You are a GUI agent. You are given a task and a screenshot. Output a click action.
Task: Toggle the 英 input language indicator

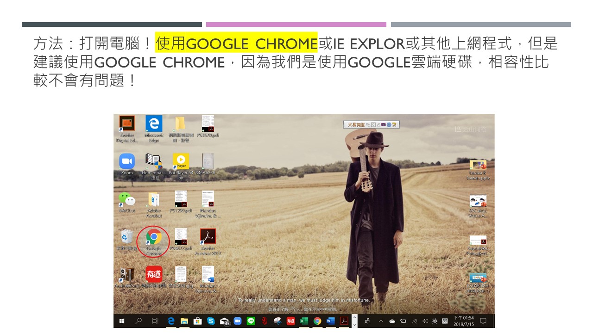(x=435, y=321)
